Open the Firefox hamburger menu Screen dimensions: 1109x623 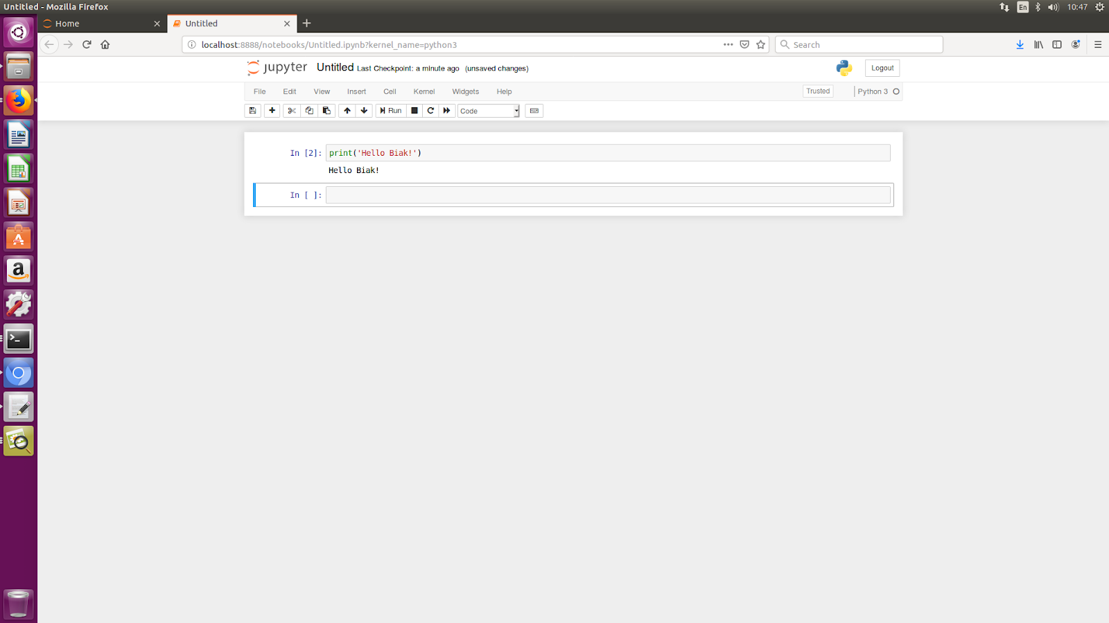(x=1098, y=44)
